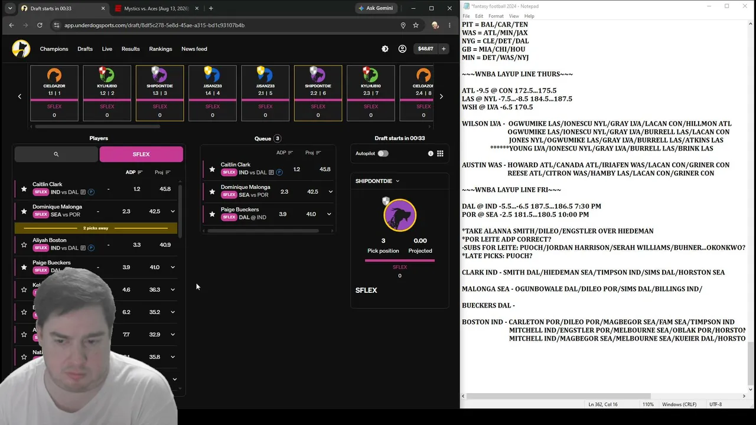Viewport: 756px width, 425px height.
Task: Remove Paige Bueckers star in Queue
Action: [212, 214]
